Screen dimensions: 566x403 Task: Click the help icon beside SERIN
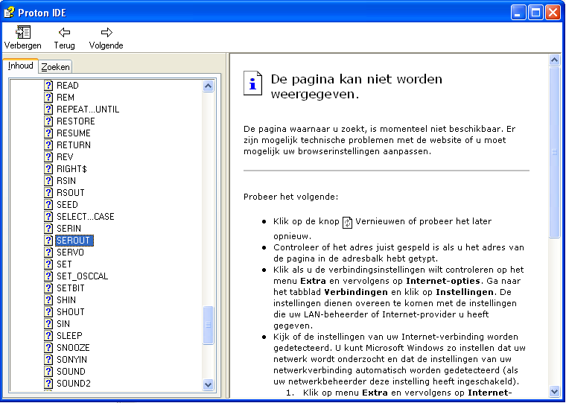[48, 229]
